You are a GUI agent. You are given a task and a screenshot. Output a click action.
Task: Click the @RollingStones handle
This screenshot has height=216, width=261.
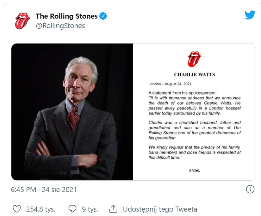pos(60,26)
